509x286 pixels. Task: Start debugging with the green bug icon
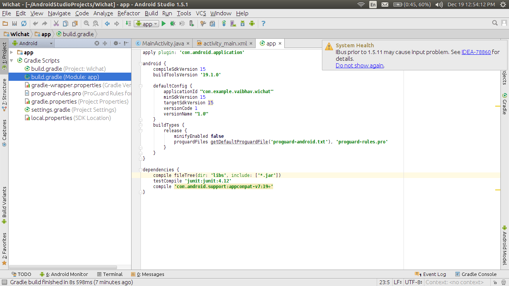173,23
